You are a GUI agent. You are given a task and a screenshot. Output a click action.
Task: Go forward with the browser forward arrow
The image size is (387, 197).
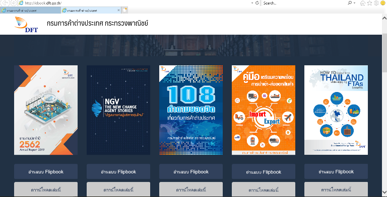[x=13, y=3]
